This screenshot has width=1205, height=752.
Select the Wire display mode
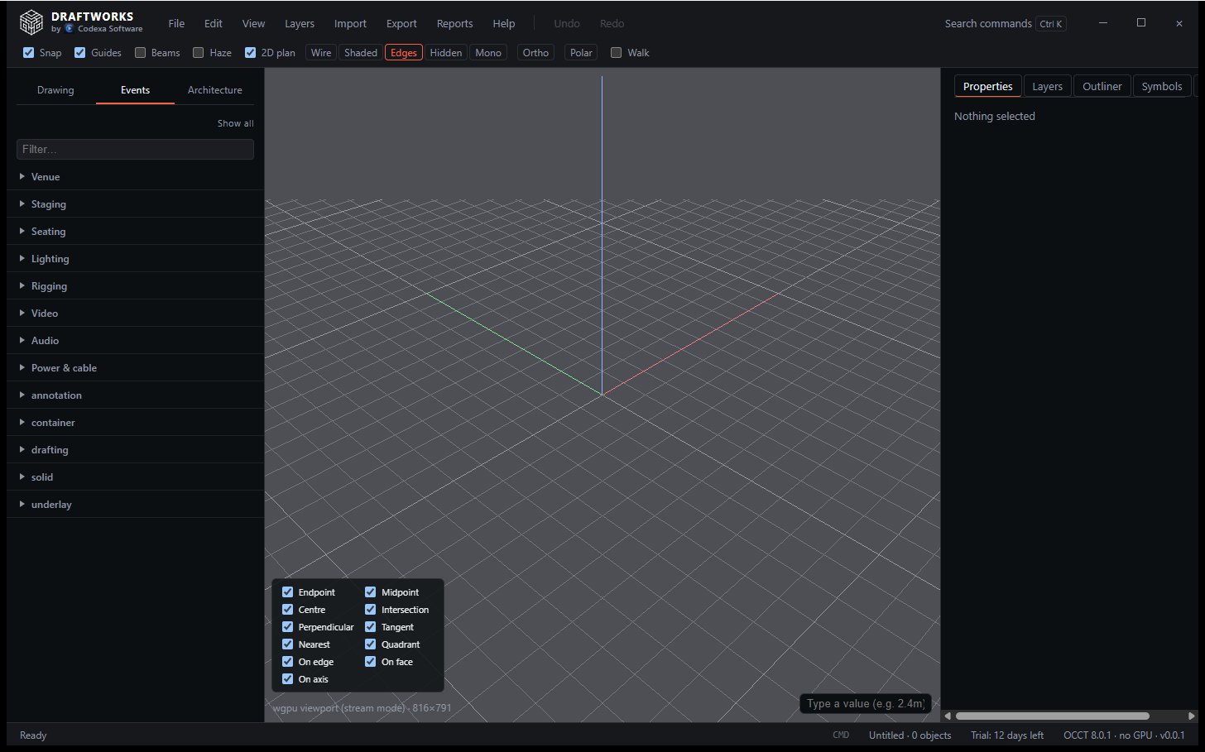coord(321,52)
